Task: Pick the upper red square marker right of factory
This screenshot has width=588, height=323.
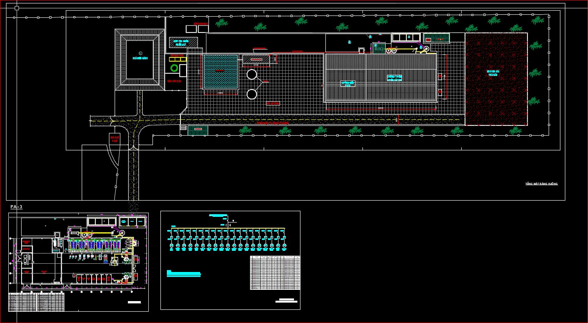Action: [440, 76]
